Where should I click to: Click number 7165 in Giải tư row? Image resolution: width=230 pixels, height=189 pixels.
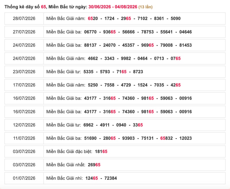tap(121, 72)
